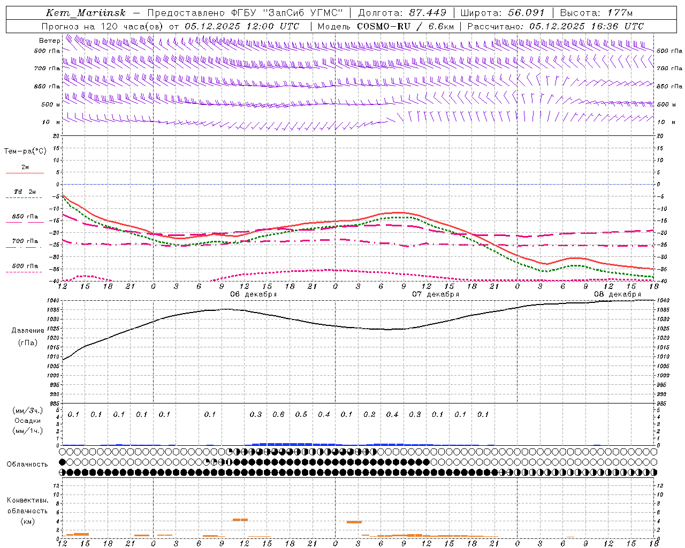Select the '(мм/1ч.)' units label
The width and height of the screenshot is (685, 548).
(x=27, y=431)
